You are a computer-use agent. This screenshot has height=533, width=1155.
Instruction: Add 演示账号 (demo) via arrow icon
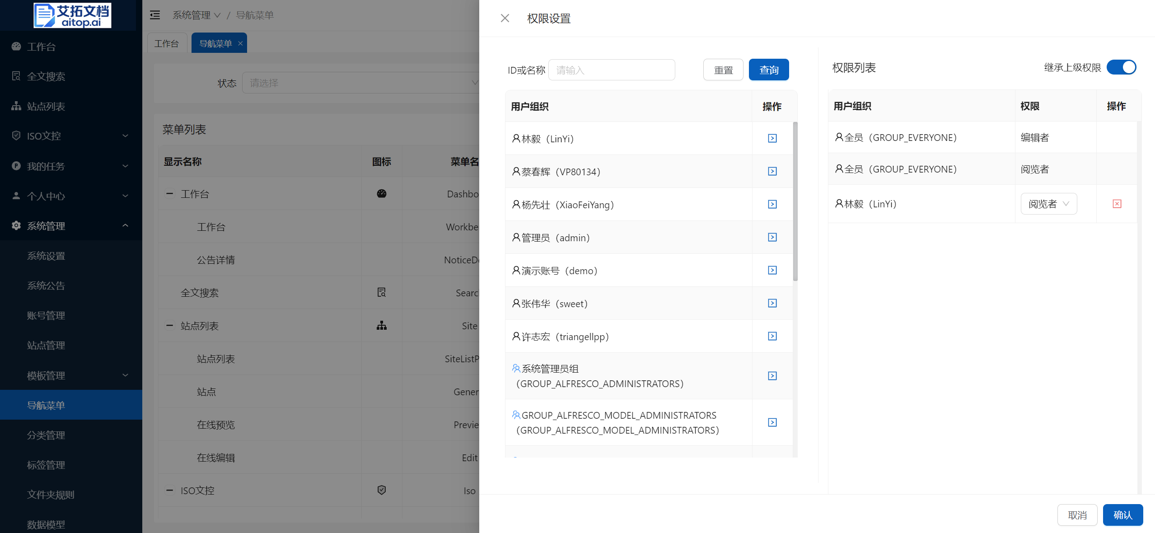[x=772, y=270]
